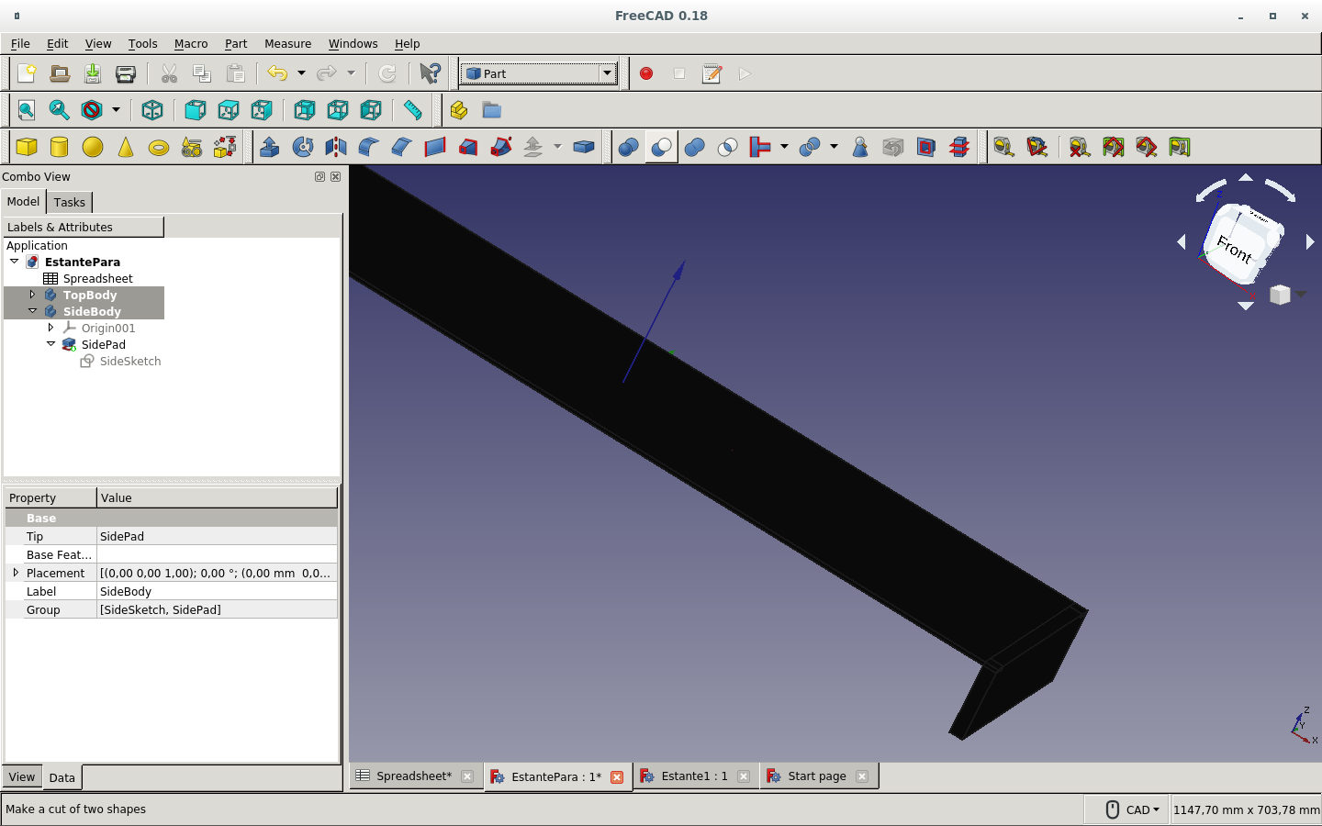1322x826 pixels.
Task: Click the What's This help icon
Action: pos(430,73)
